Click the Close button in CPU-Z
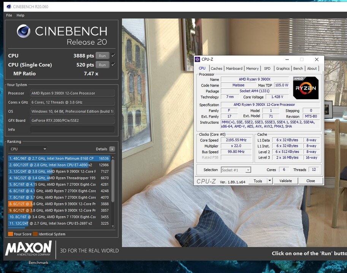Image resolution: width=347 pixels, height=273 pixels. point(311,181)
